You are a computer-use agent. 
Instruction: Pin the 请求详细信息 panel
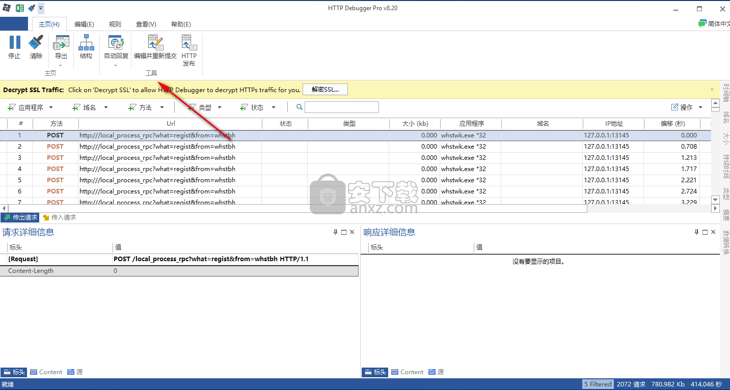coord(335,232)
